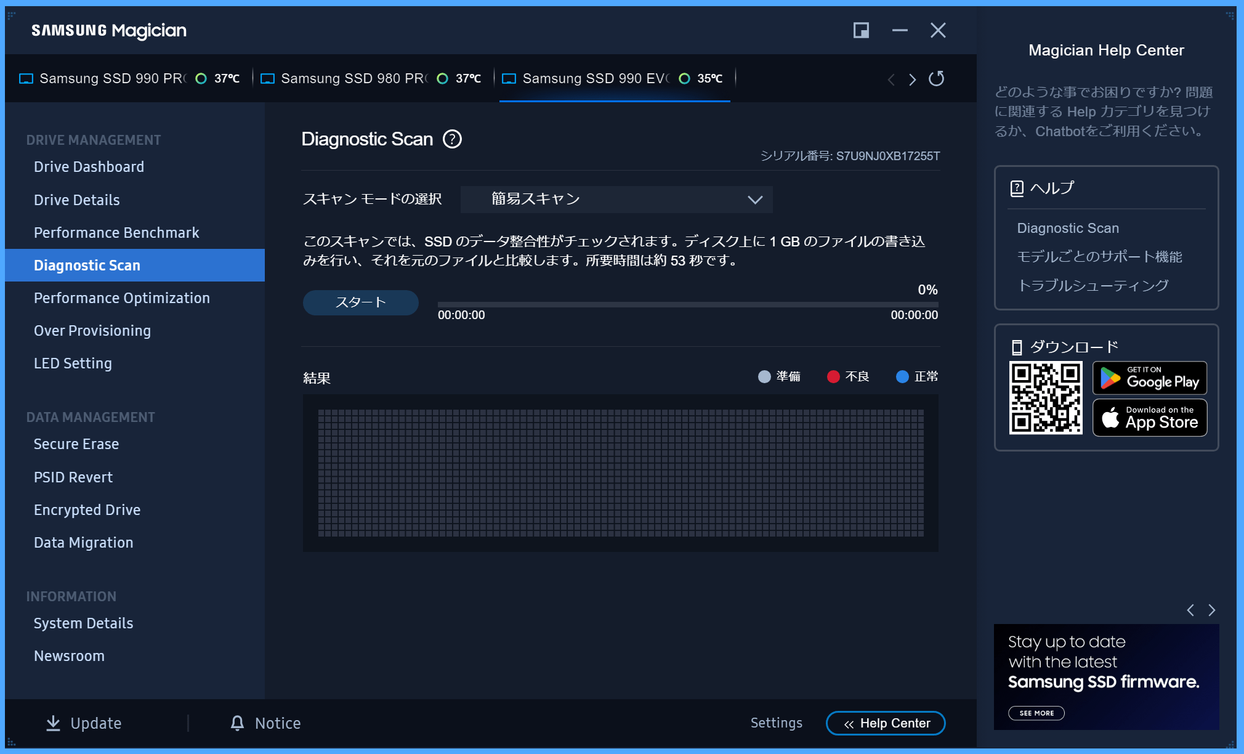The image size is (1244, 754).
Task: Click the drive icon on the Samsung SSD 990 PRO tab
Action: (x=26, y=79)
